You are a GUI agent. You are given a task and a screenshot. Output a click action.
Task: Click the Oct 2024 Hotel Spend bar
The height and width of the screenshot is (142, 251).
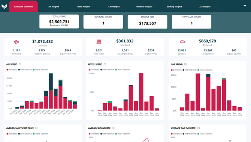tap(141, 92)
